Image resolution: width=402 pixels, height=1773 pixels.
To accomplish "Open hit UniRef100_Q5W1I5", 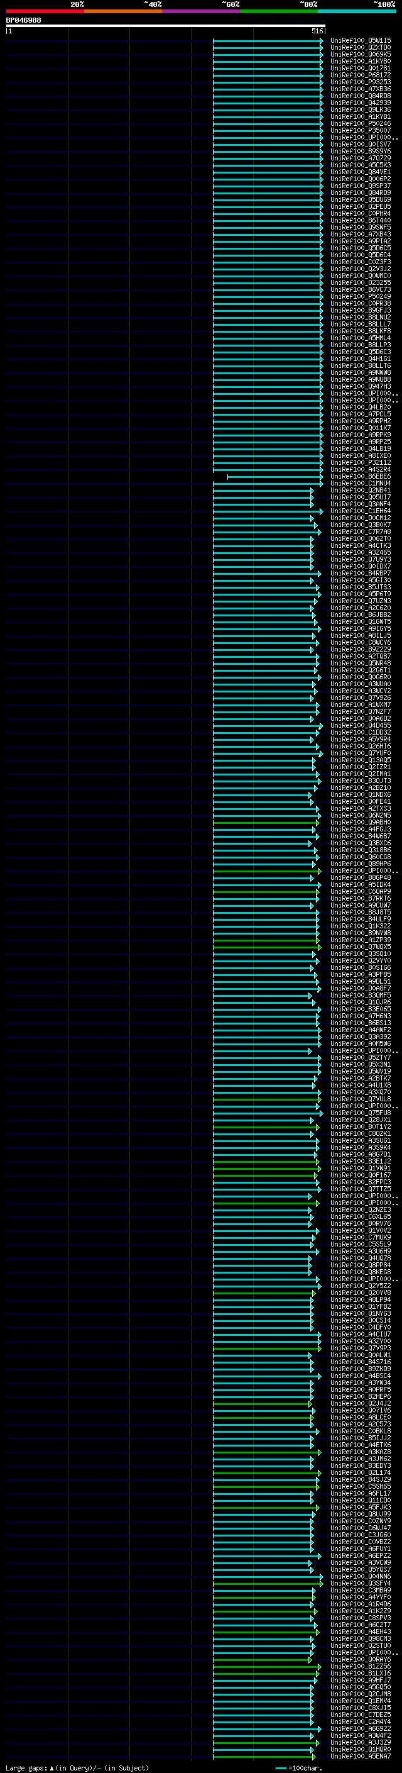I will (x=361, y=41).
